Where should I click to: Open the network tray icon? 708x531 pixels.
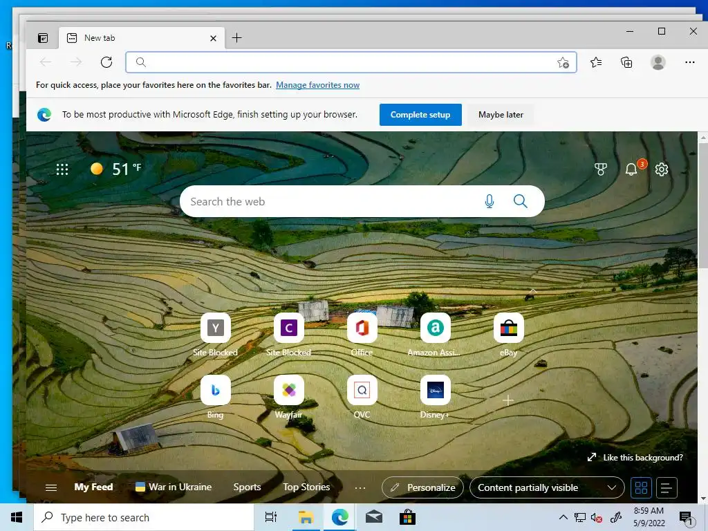coord(580,517)
